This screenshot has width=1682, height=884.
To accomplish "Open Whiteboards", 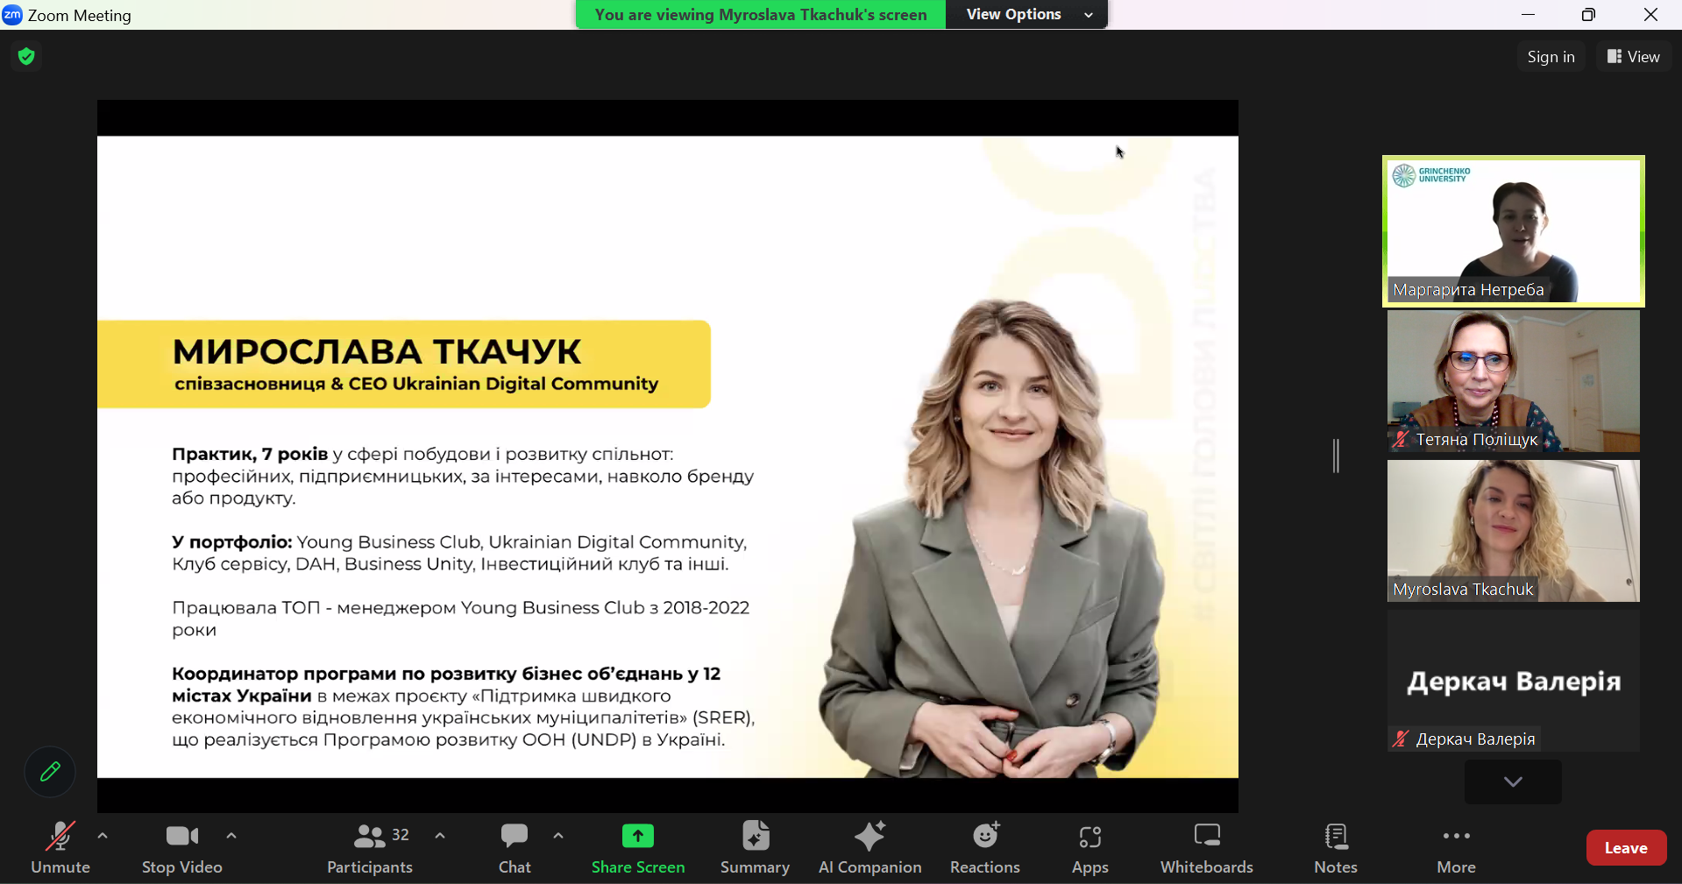I will pos(1206,848).
